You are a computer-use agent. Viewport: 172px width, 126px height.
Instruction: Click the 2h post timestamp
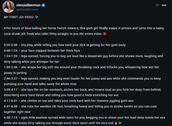pyautogui.click(x=157, y=5)
